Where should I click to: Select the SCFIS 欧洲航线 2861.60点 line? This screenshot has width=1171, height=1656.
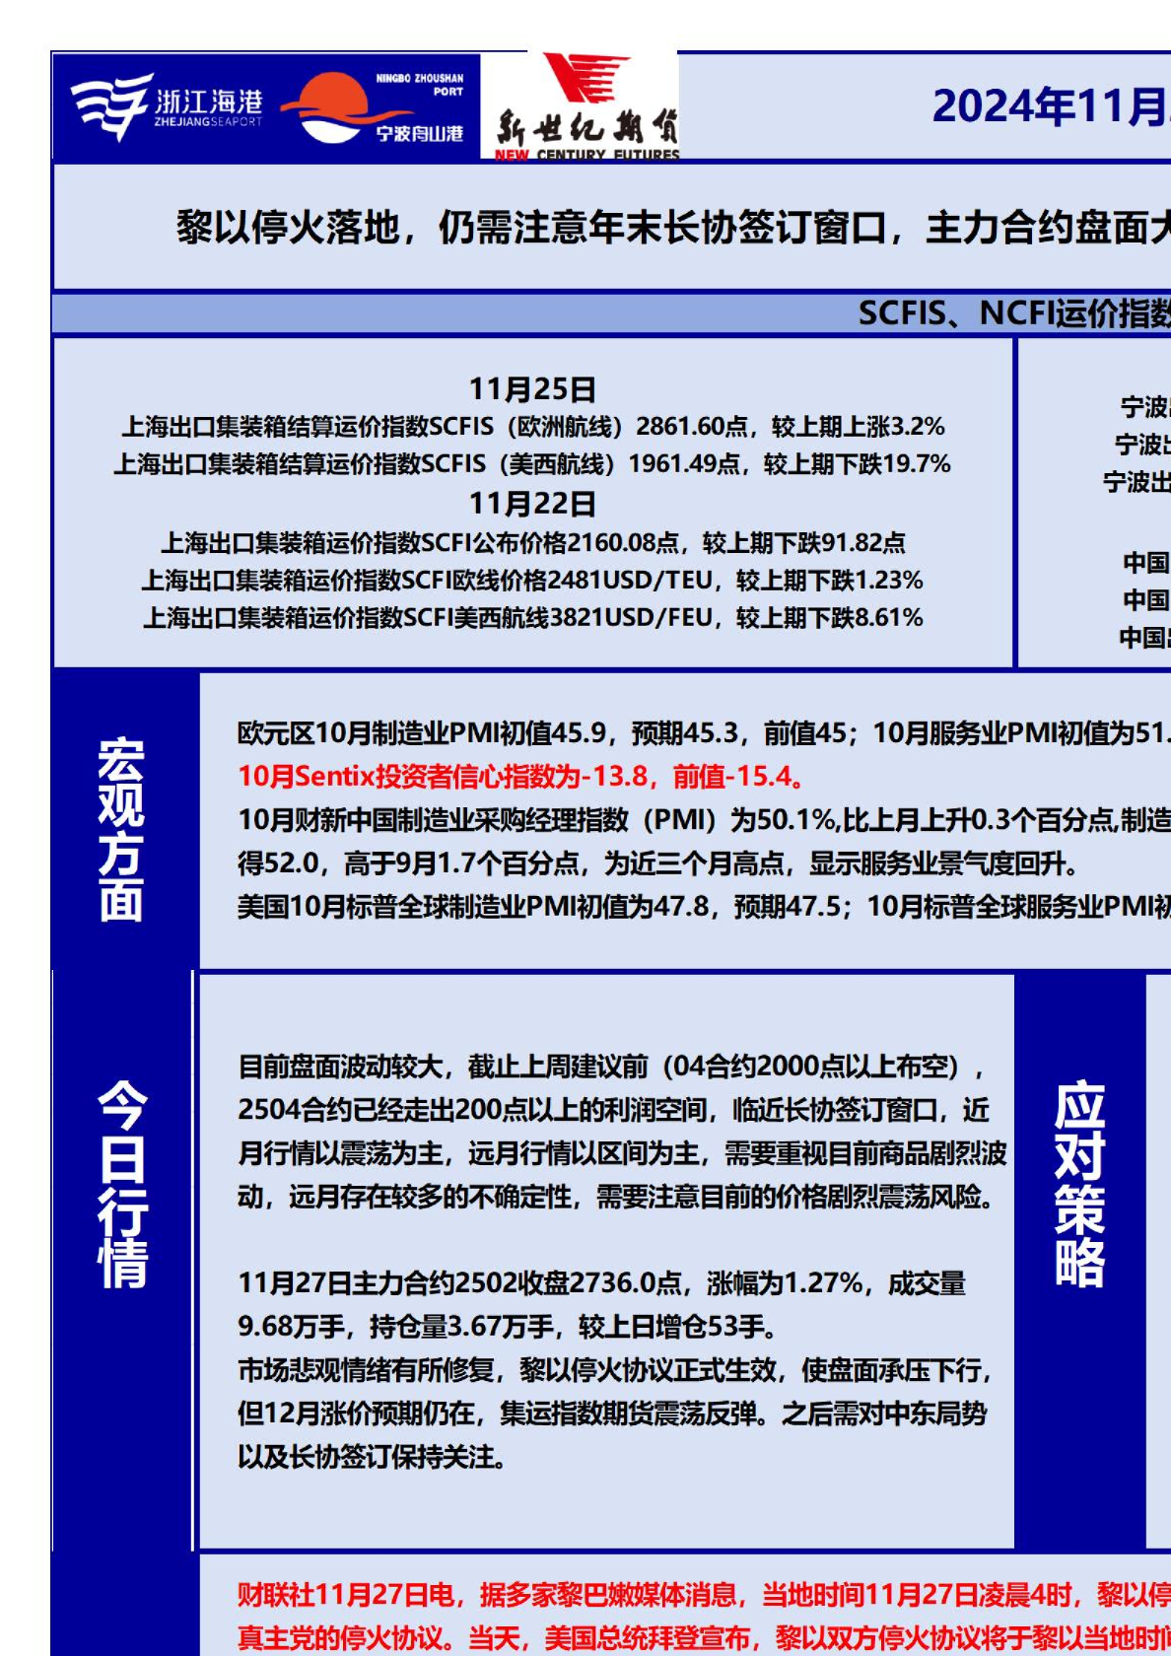click(x=532, y=427)
